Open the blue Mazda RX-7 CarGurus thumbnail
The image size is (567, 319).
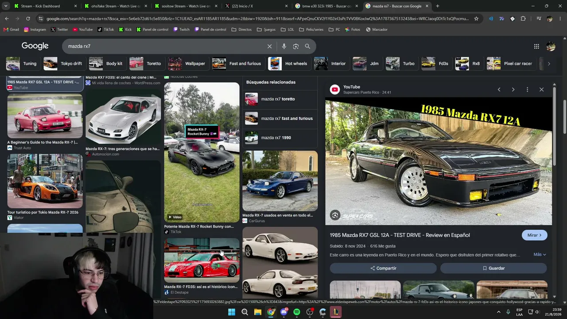pos(280,181)
